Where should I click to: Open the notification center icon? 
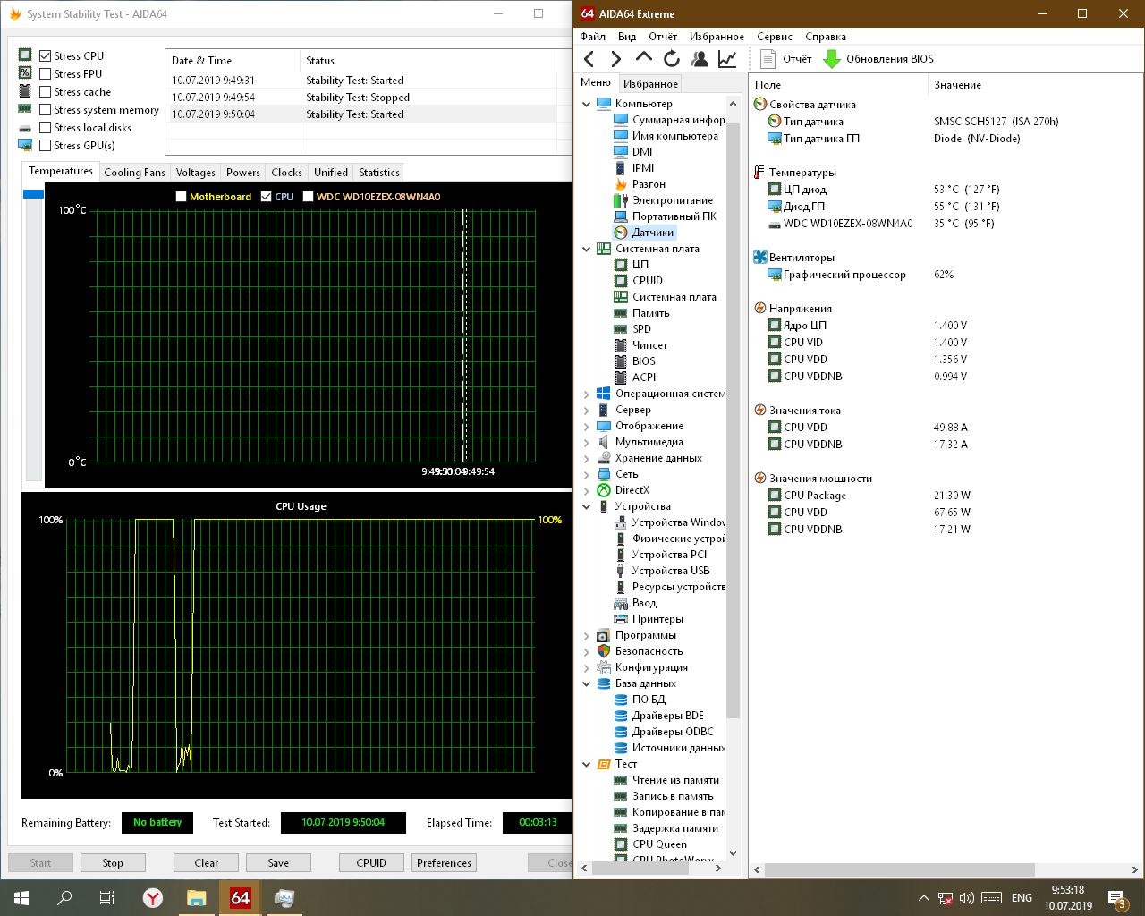pyautogui.click(x=1117, y=898)
